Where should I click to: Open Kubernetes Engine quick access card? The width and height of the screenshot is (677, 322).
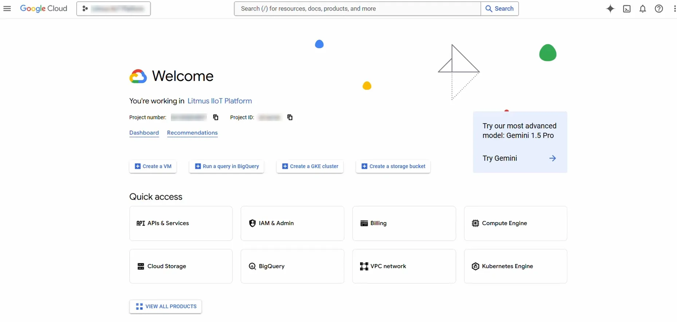(516, 266)
